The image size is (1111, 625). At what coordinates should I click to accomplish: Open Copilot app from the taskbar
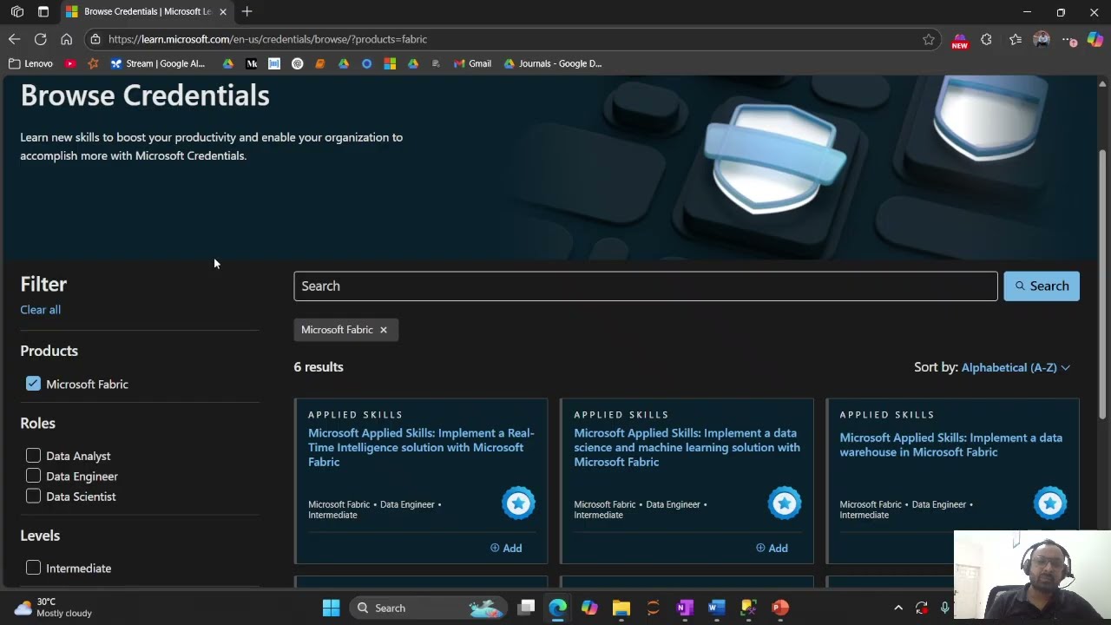(589, 608)
